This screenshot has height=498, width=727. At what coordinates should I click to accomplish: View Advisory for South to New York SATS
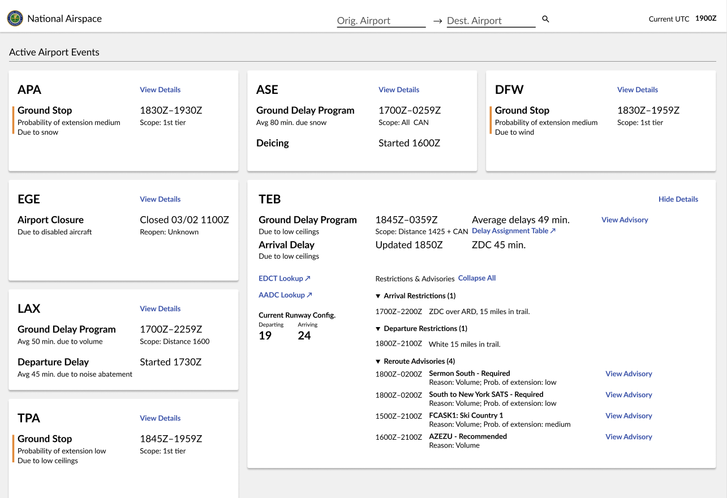click(x=629, y=394)
